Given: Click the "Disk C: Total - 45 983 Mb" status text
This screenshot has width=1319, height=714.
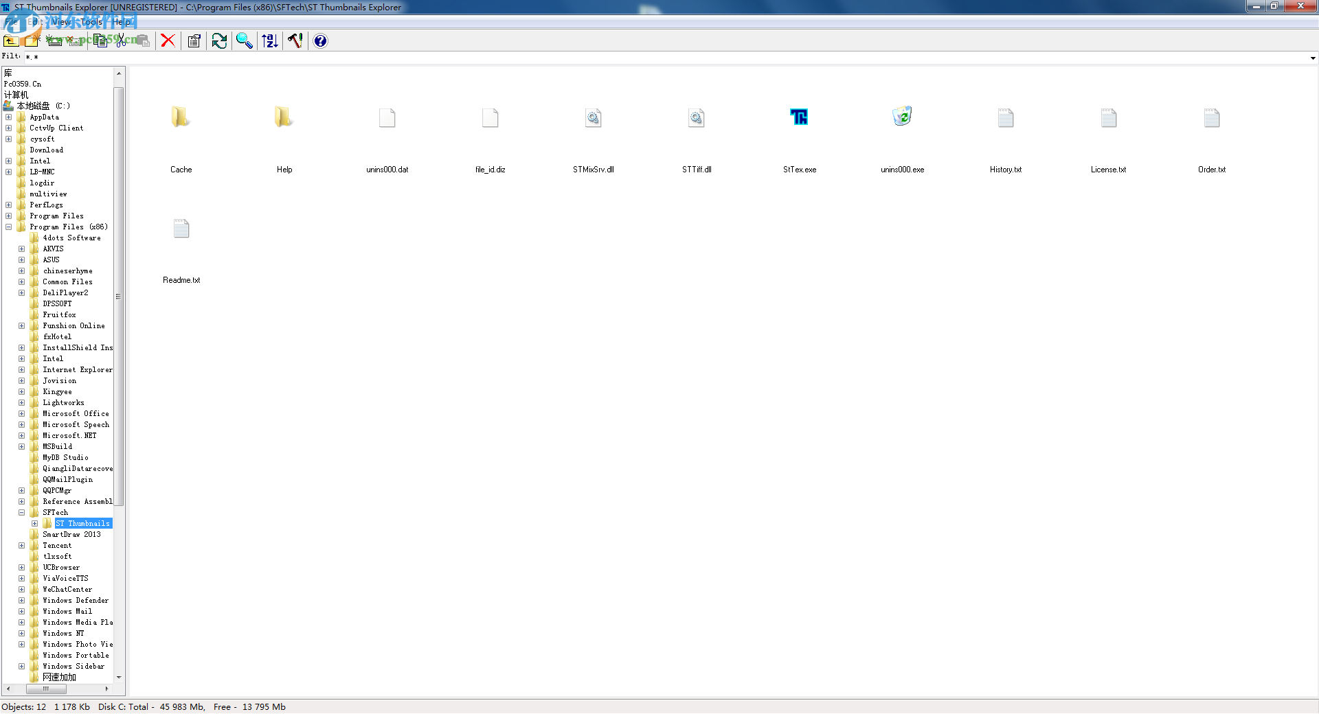Looking at the screenshot, I should click(152, 707).
